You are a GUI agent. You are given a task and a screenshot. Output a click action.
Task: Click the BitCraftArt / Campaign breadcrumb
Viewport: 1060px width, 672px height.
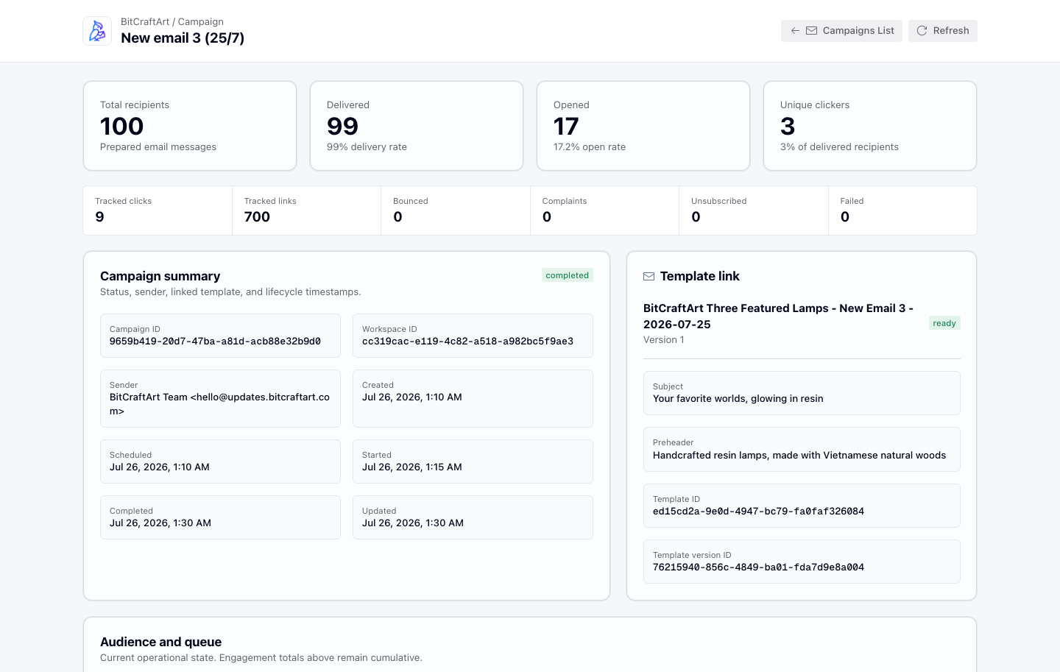point(172,22)
